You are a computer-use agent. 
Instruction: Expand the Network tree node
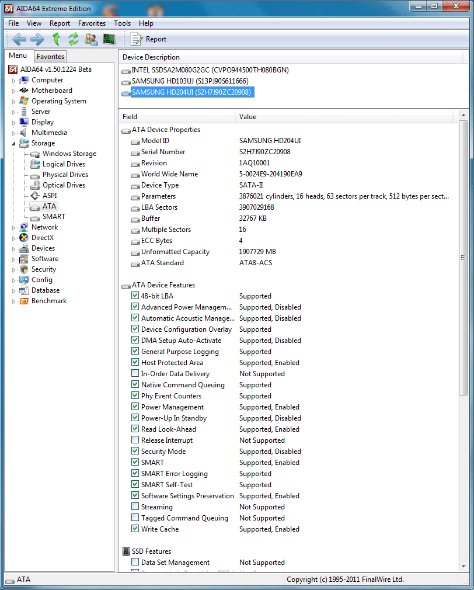pos(13,228)
